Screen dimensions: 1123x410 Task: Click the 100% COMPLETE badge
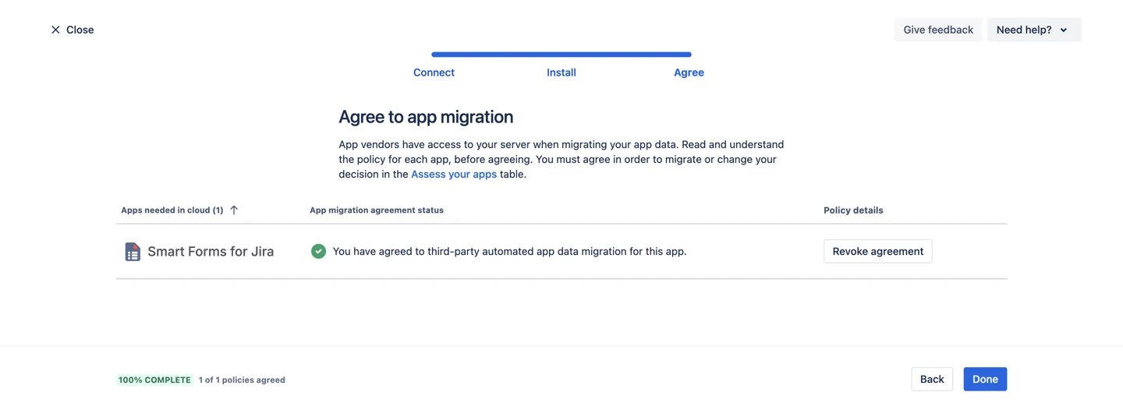click(x=154, y=380)
